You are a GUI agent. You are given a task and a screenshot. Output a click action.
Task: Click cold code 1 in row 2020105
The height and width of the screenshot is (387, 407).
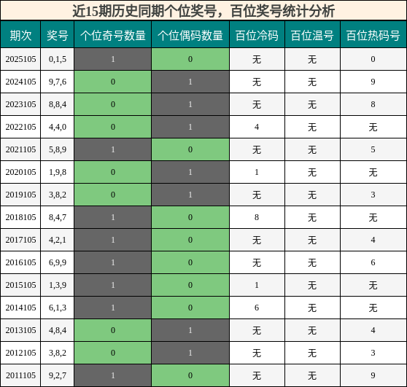[257, 172]
